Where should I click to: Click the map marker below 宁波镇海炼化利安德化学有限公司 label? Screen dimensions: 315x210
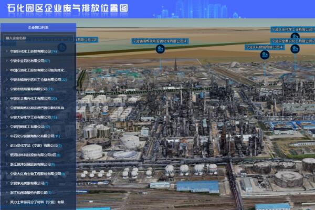(160, 49)
